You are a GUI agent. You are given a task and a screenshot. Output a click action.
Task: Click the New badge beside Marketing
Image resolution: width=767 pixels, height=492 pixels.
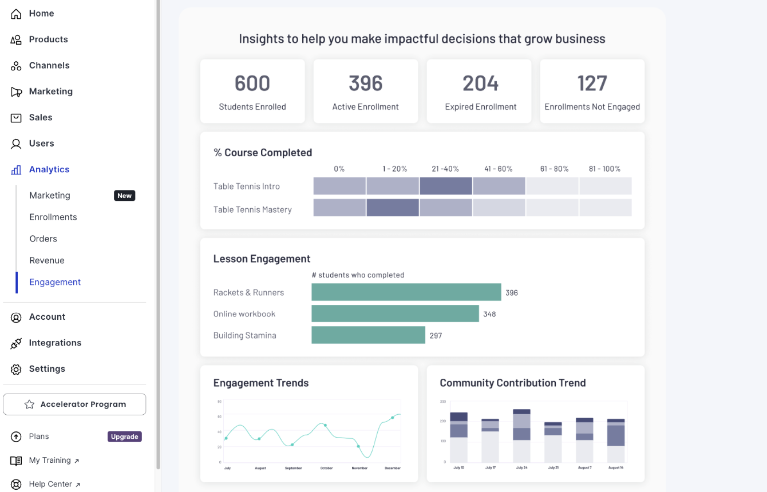125,196
